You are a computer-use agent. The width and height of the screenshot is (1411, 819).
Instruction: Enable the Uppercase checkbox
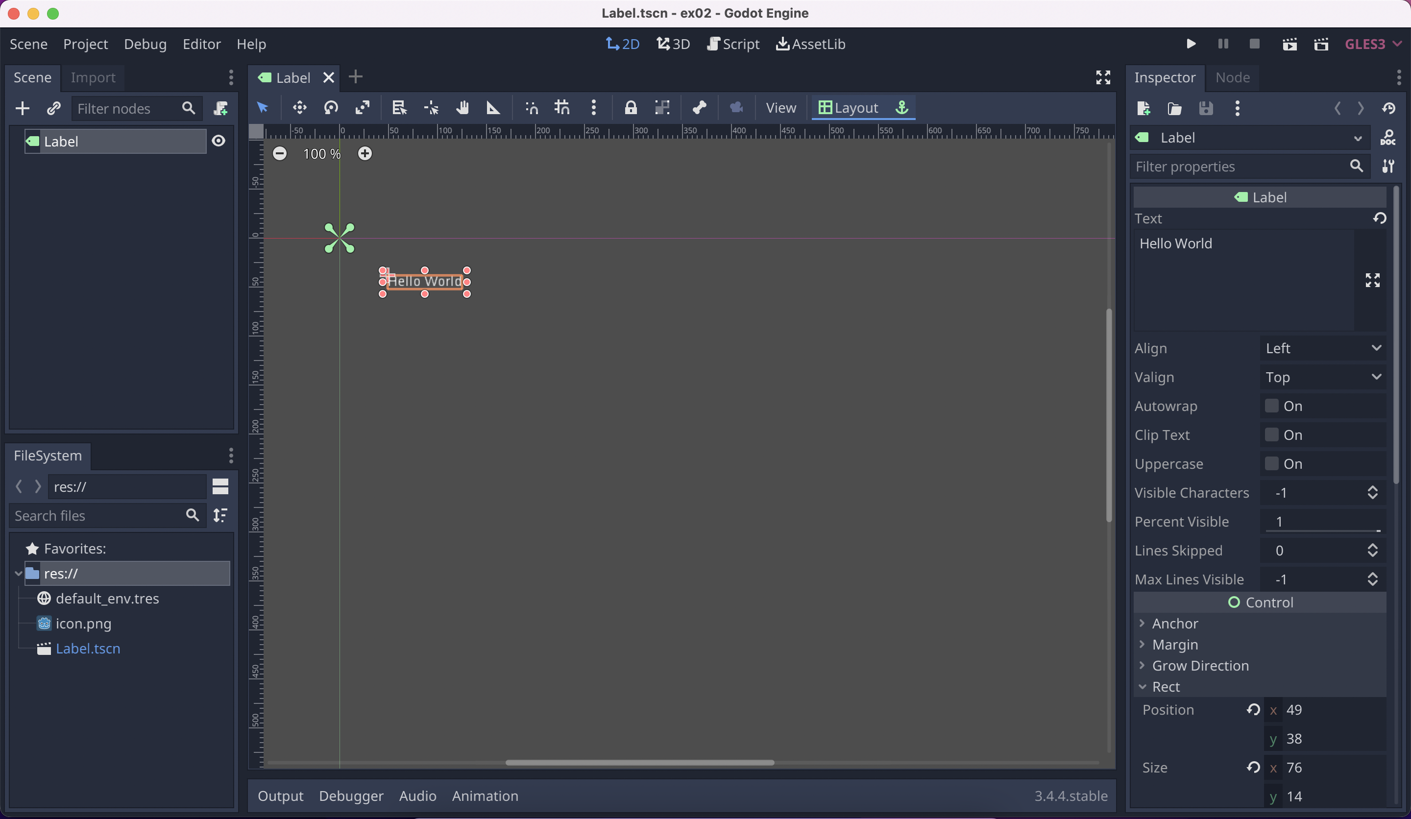coord(1271,463)
